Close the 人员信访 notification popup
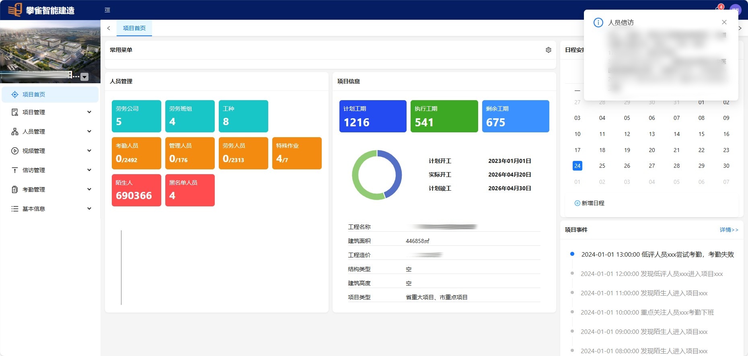 click(724, 23)
